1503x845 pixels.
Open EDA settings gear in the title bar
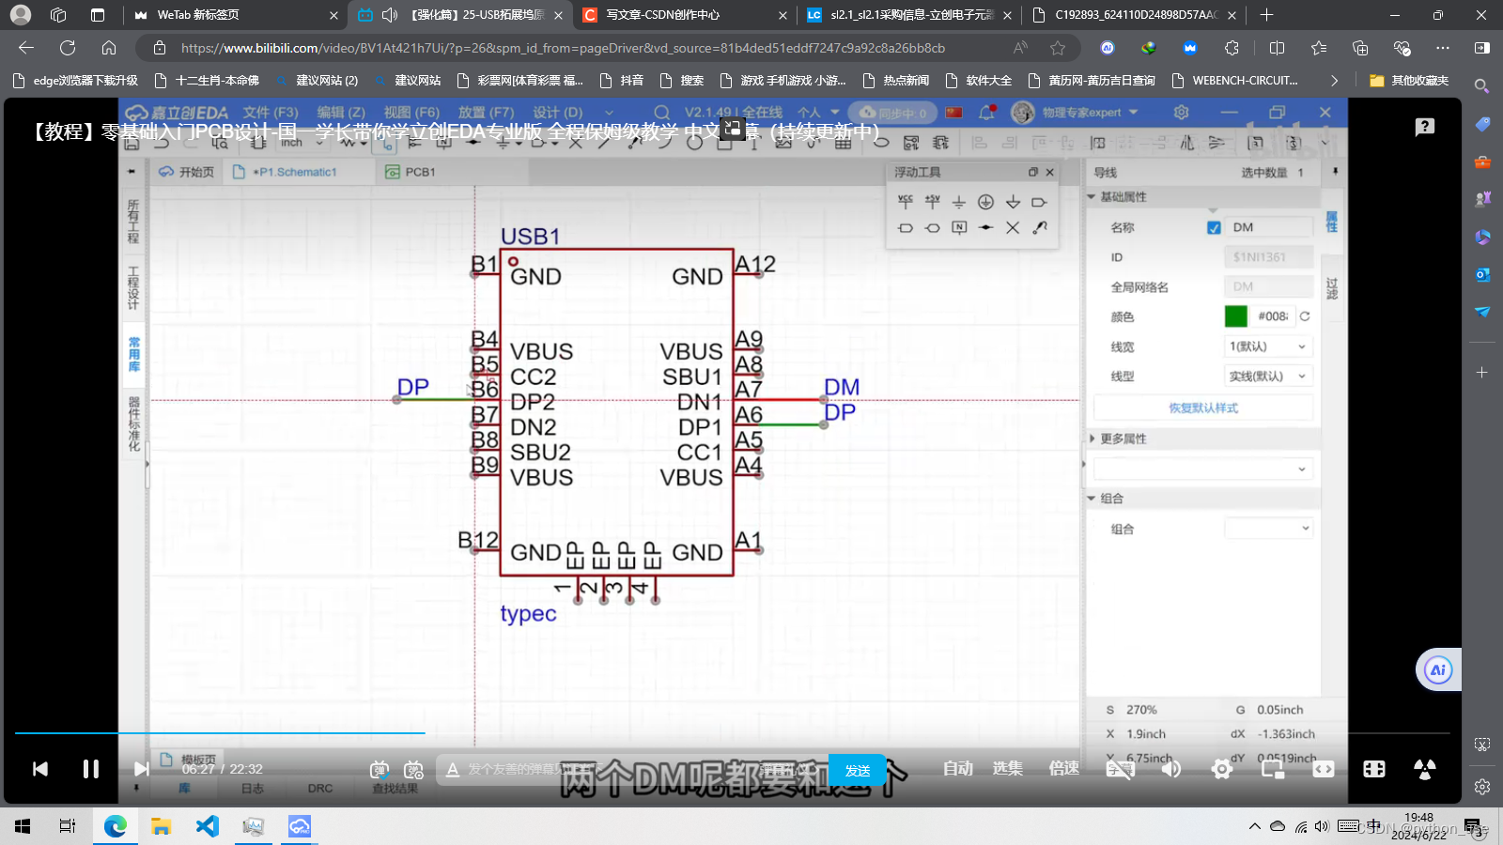coord(1181,112)
